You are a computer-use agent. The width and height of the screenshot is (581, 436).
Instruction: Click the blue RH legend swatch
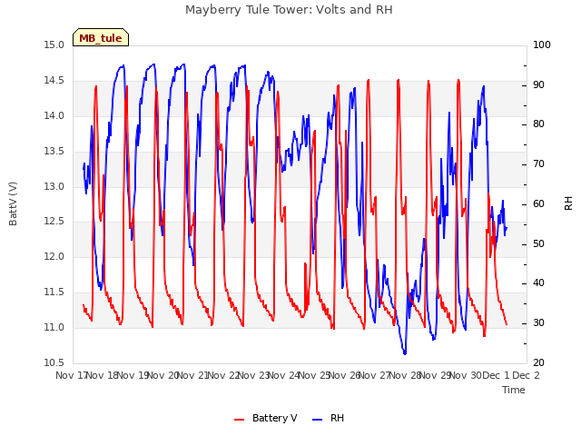tap(318, 420)
